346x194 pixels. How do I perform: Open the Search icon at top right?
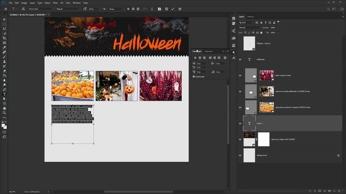(x=328, y=9)
